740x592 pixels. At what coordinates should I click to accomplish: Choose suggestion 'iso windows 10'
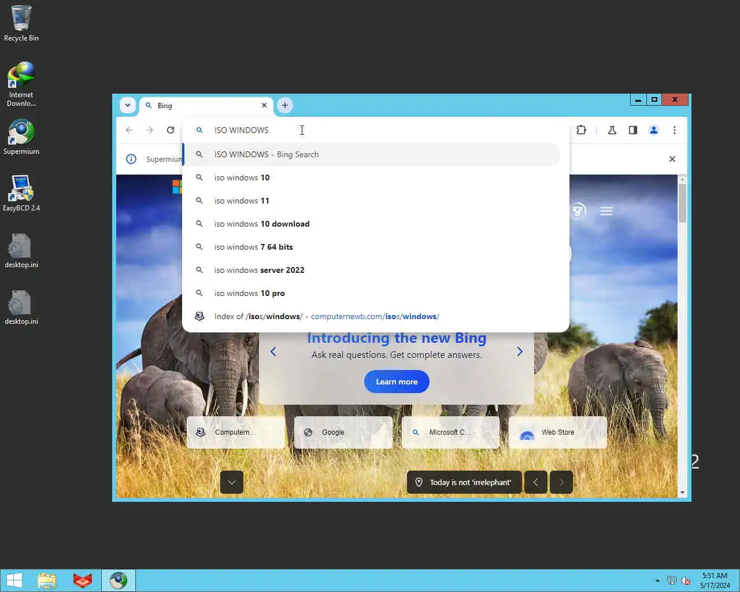pos(372,177)
